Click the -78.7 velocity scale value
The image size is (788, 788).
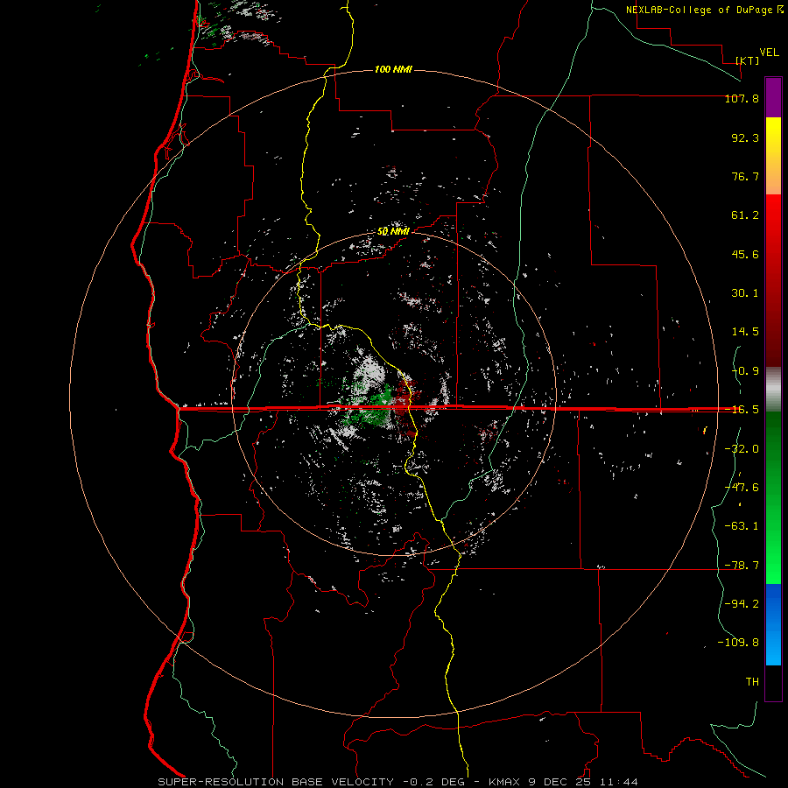tap(742, 566)
